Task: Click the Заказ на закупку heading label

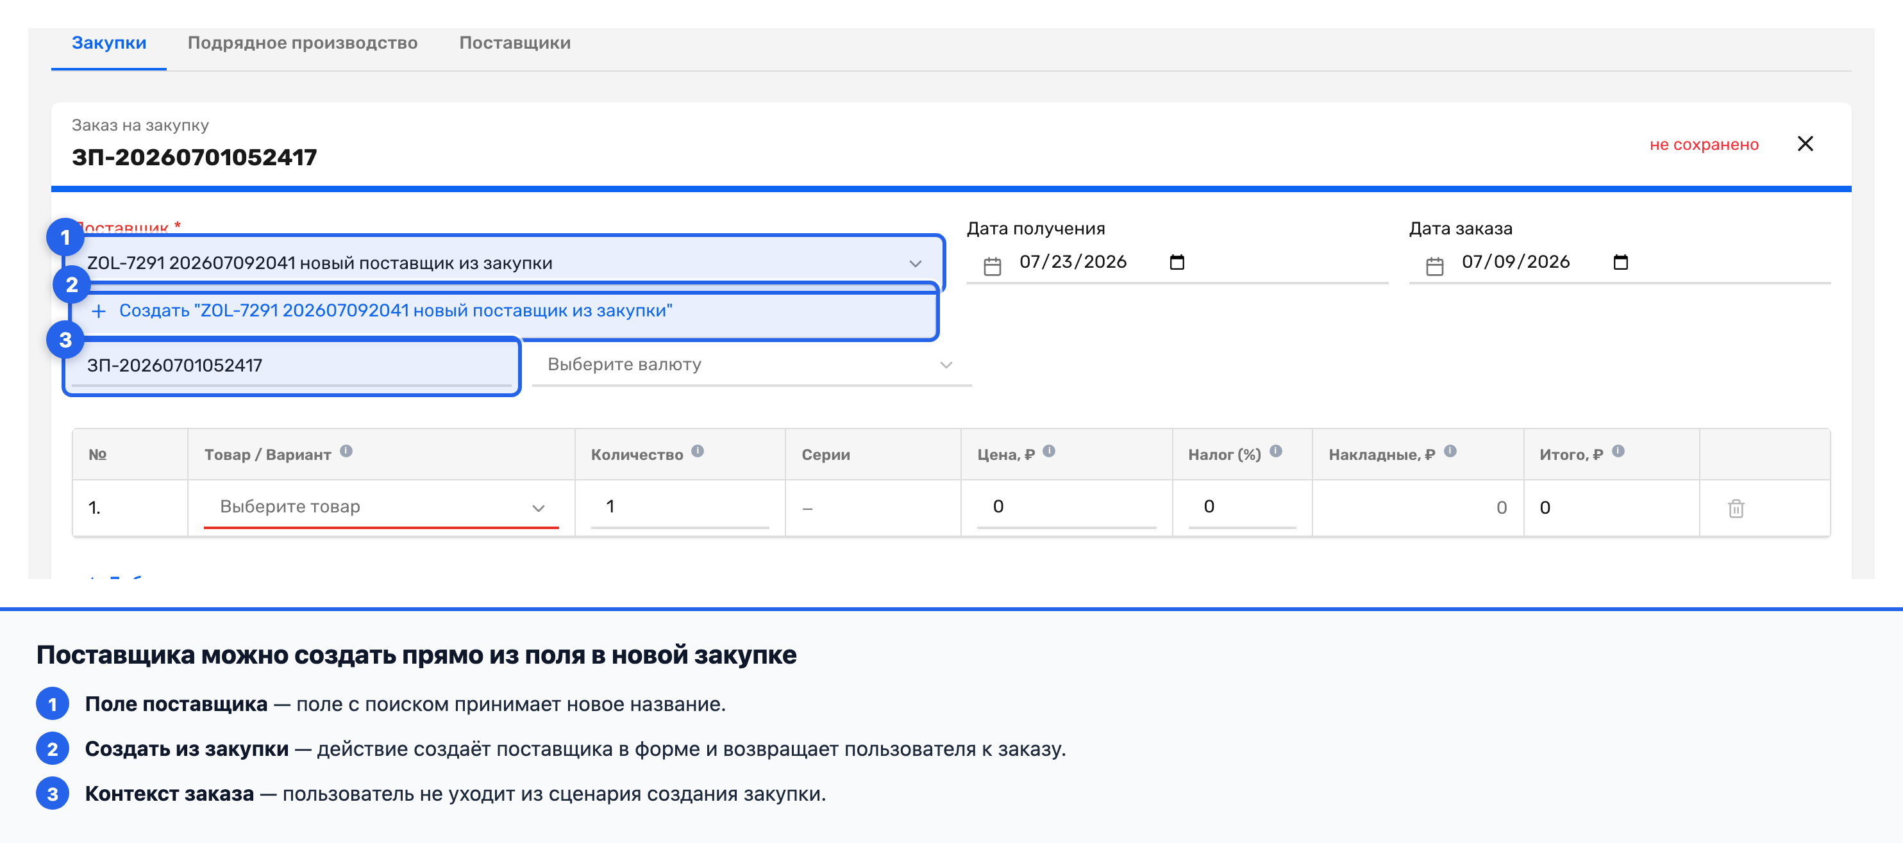Action: 140,125
